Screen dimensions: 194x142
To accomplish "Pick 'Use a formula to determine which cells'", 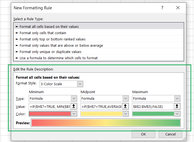I will click(x=58, y=58).
